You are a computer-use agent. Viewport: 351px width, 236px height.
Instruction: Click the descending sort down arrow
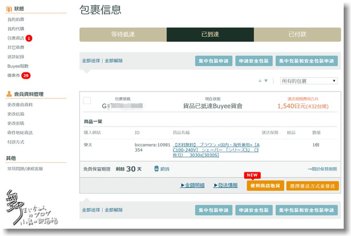coord(266,81)
